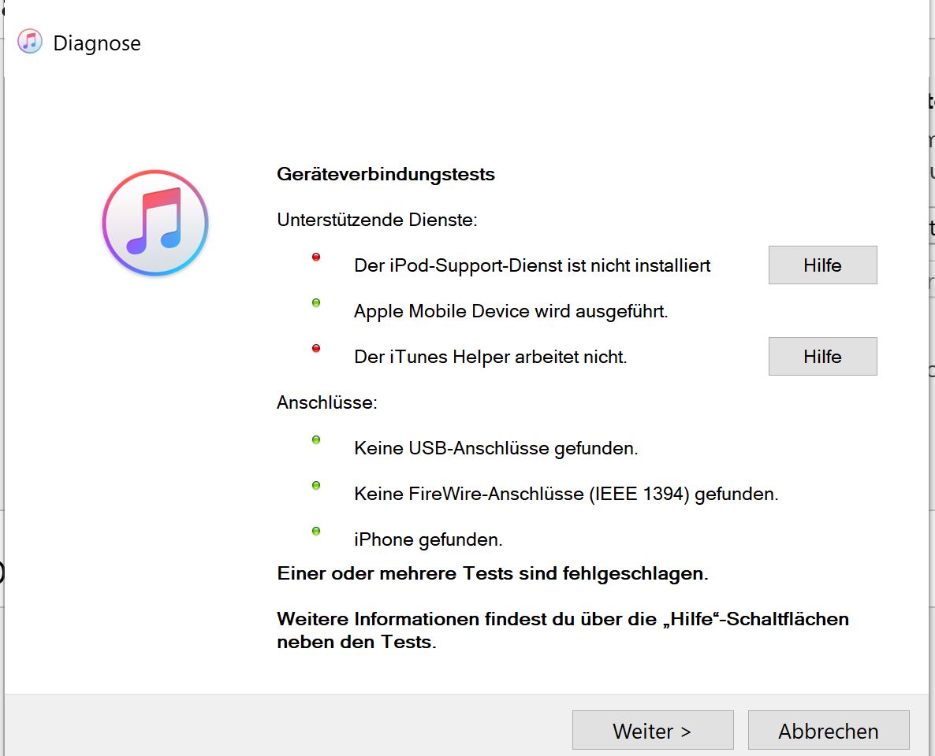Click green status dot beside Apple Mobile Device
The height and width of the screenshot is (756, 935).
[x=316, y=302]
